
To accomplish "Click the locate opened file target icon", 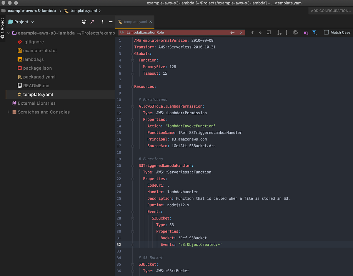I will pyautogui.click(x=84, y=22).
